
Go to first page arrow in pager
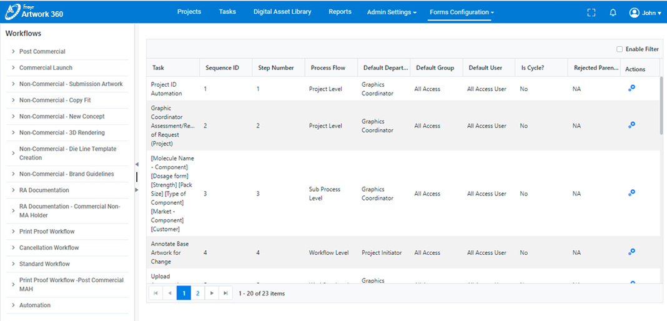[x=156, y=293]
